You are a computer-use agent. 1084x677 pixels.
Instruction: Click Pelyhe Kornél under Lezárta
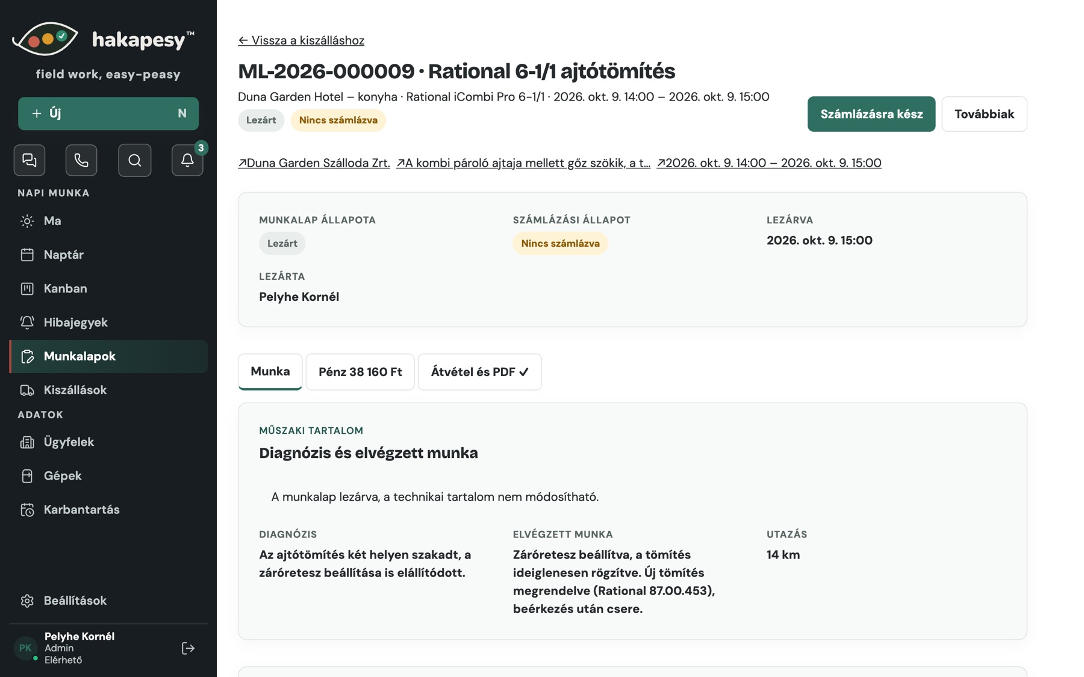(299, 297)
